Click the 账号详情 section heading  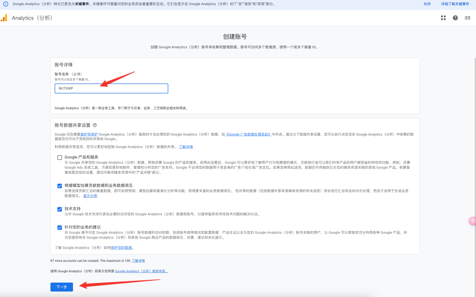point(63,65)
